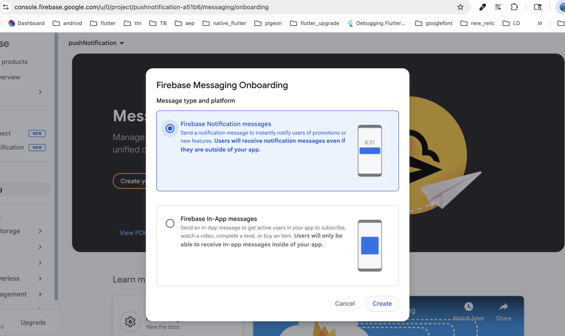Image resolution: width=565 pixels, height=336 pixels.
Task: Open the aep bookmarks folder
Action: [184, 23]
